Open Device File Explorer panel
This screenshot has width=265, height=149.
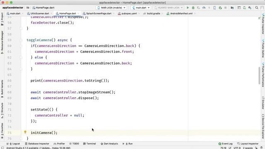pos(263,126)
